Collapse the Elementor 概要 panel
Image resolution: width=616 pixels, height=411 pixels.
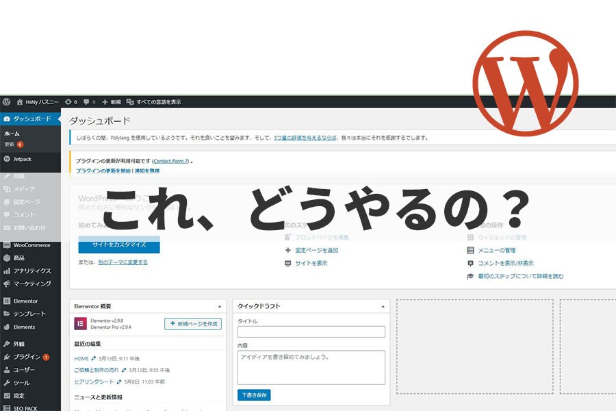[219, 306]
